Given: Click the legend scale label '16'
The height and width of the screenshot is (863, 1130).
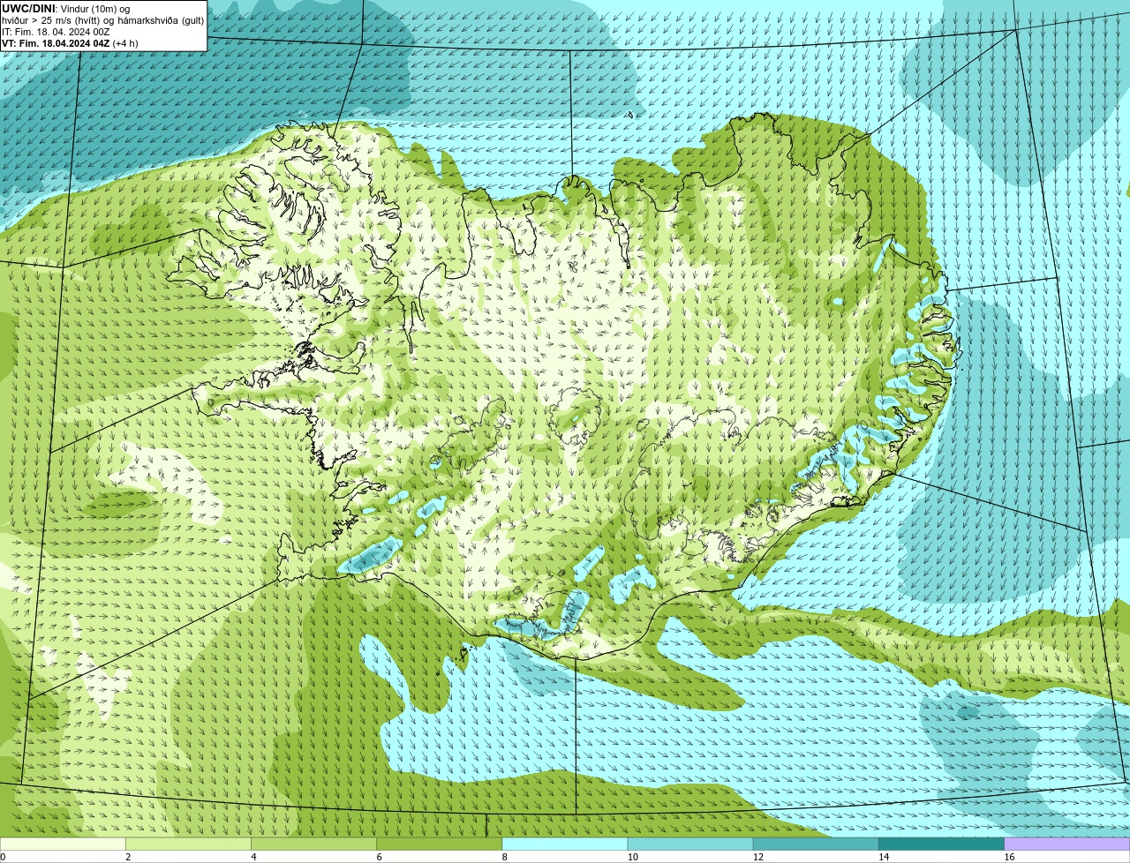Looking at the screenshot, I should click(1009, 857).
